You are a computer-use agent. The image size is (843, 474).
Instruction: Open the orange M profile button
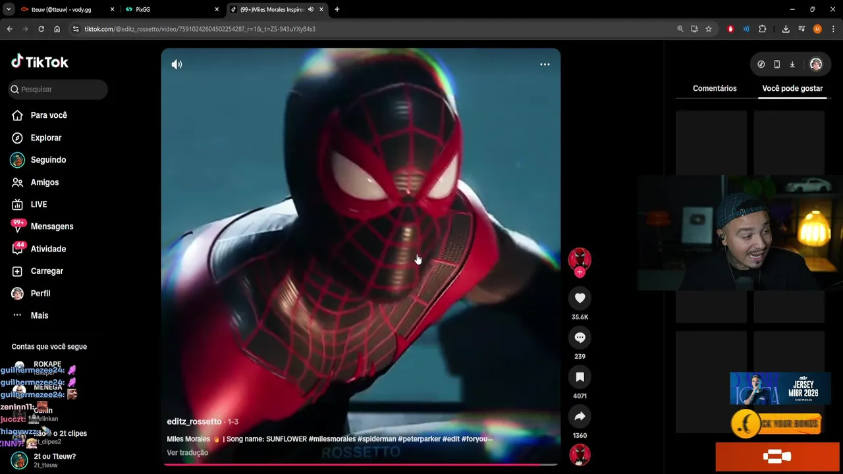click(x=817, y=29)
